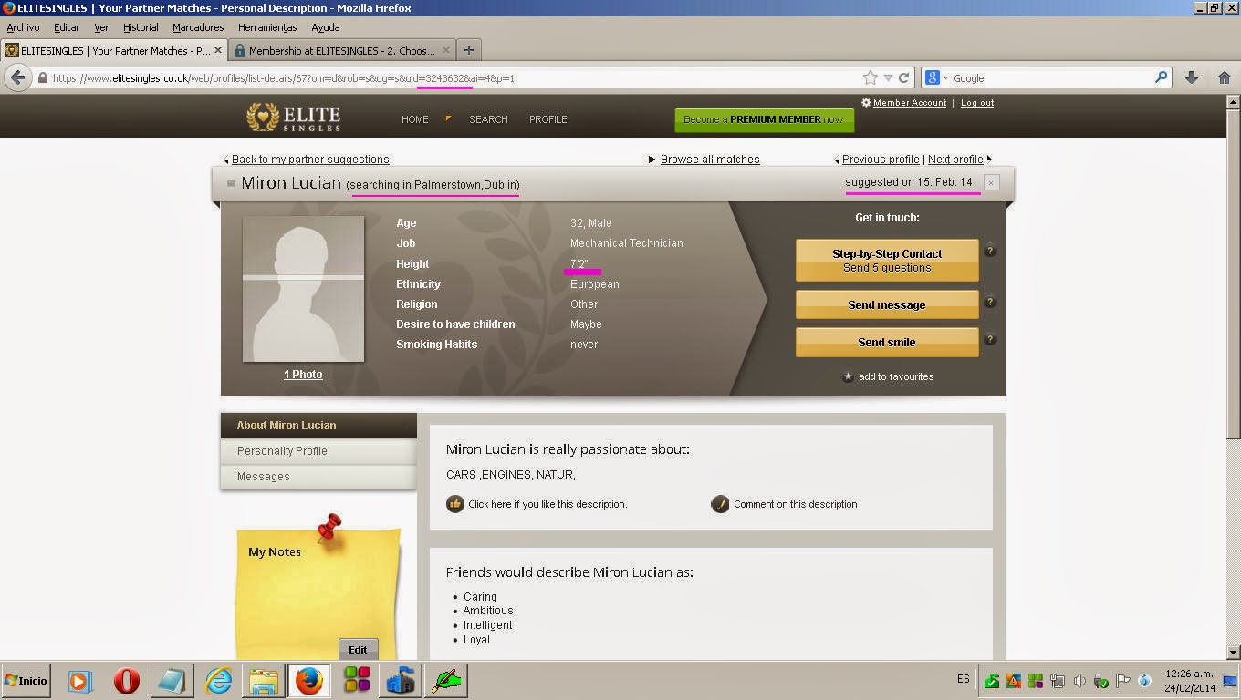
Task: Click the Firefox taskbar icon
Action: pyautogui.click(x=309, y=681)
